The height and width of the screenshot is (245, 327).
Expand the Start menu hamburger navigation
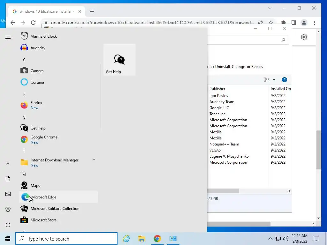(x=8, y=37)
